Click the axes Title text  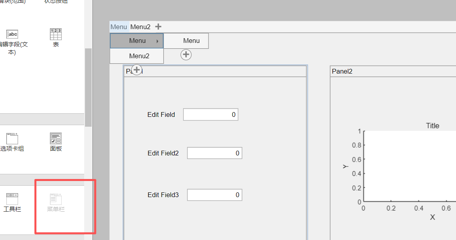tap(432, 126)
